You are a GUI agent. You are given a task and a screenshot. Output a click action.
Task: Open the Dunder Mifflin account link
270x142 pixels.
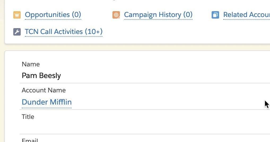(47, 102)
